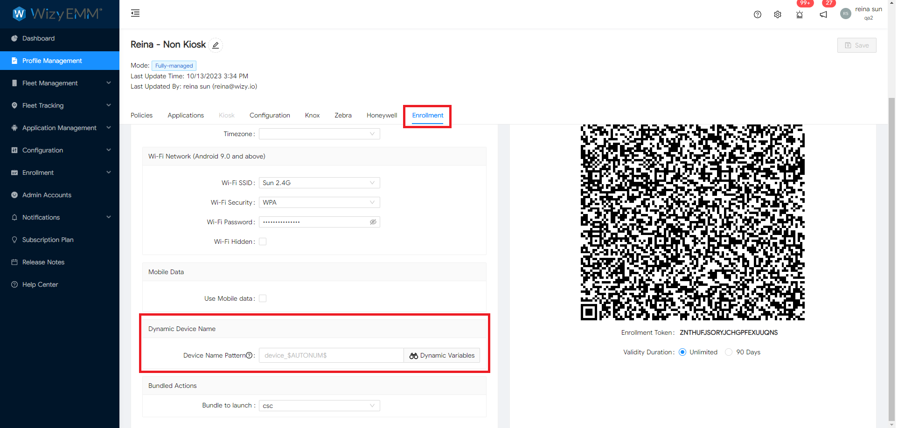The width and height of the screenshot is (898, 428).
Task: Select 90 Days validity duration
Action: [729, 352]
